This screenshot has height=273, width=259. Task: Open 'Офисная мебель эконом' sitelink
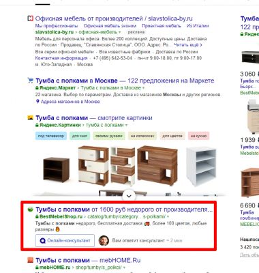coord(110,26)
